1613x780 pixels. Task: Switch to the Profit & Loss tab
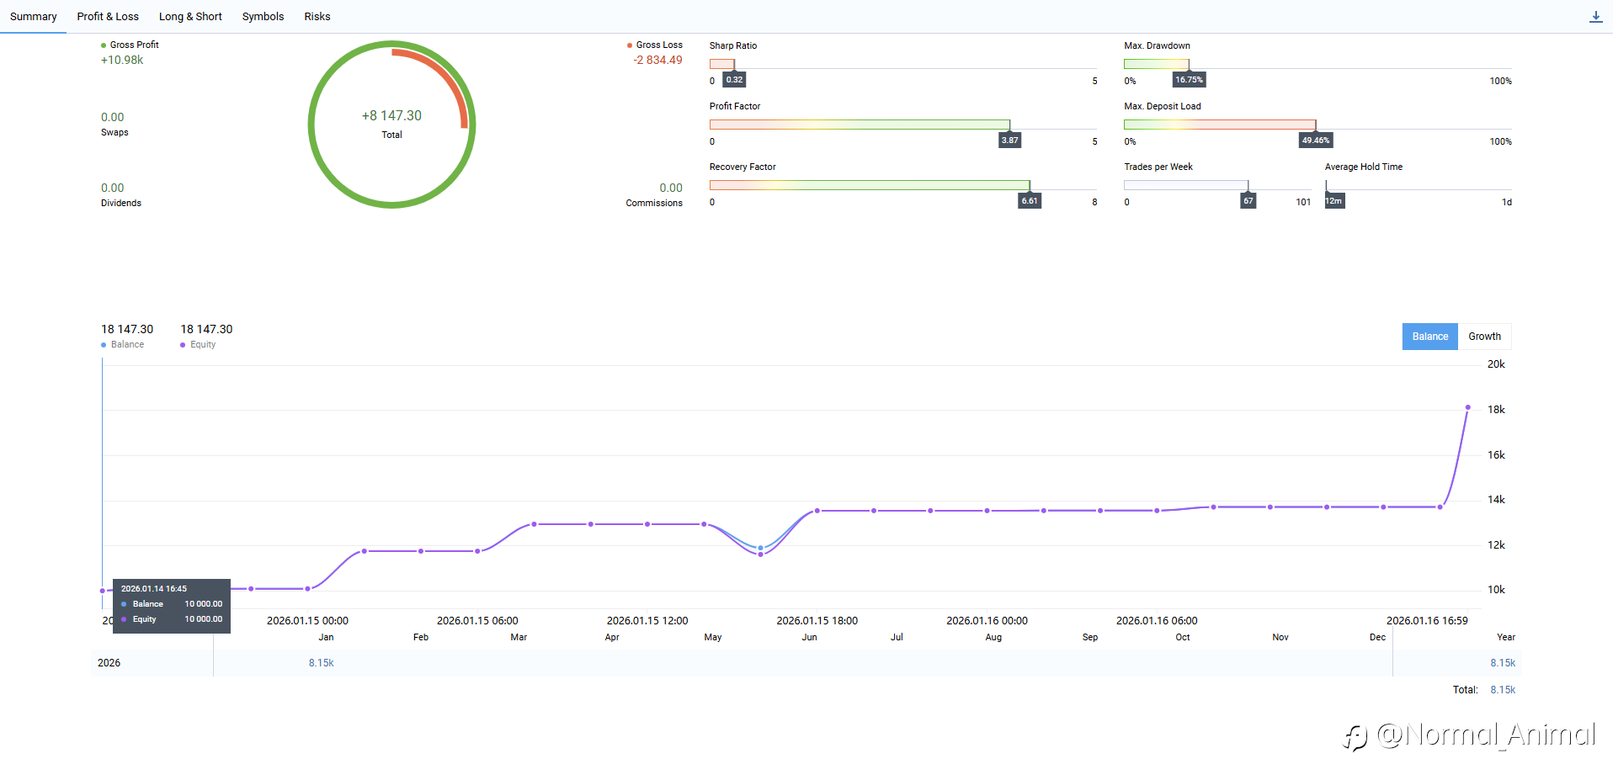[108, 17]
